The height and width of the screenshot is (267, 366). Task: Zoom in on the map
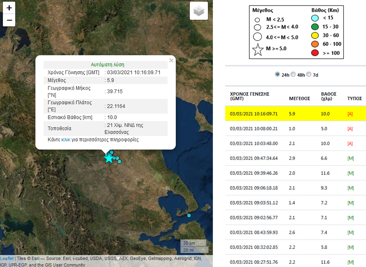point(9,8)
